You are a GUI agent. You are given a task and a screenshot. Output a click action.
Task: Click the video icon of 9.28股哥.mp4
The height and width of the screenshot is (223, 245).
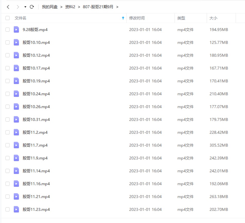(x=16, y=30)
